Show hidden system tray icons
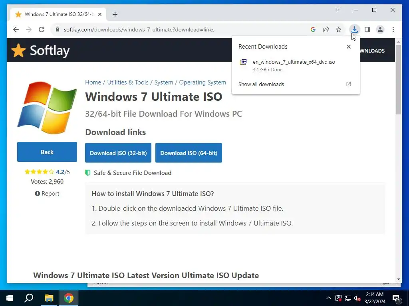 click(x=329, y=298)
